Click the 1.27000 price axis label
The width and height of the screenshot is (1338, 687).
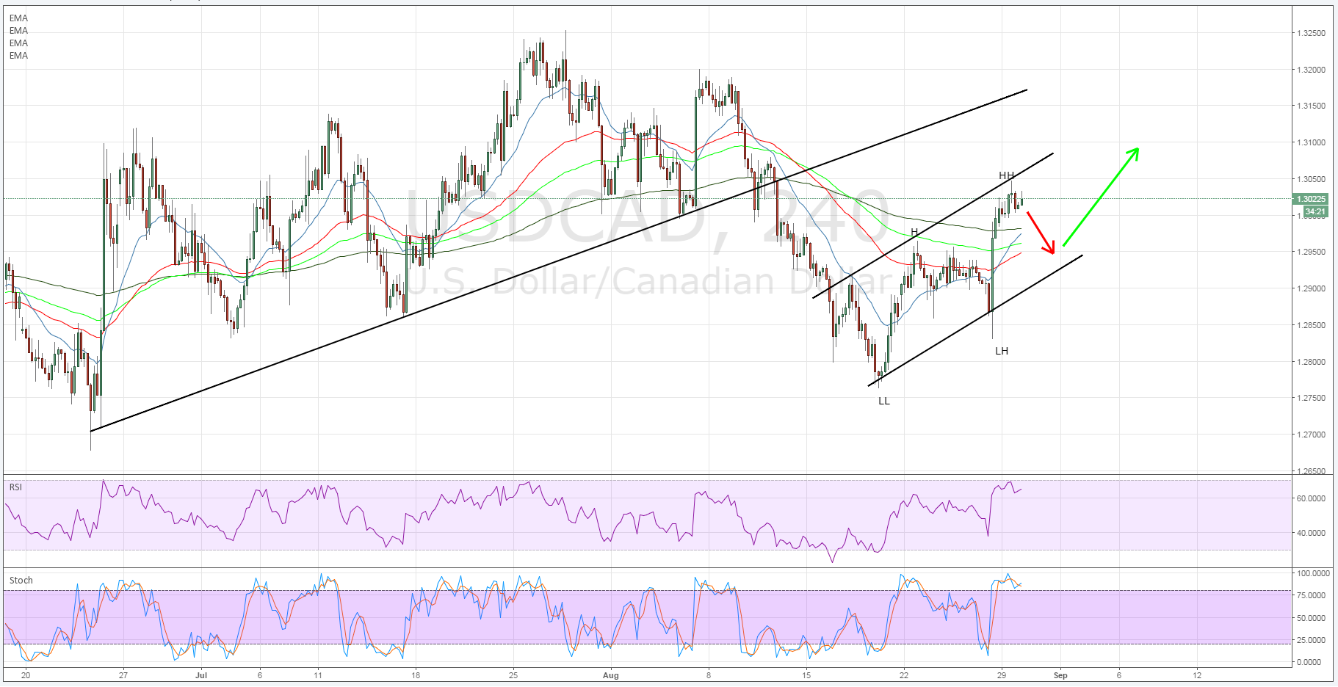(x=1311, y=435)
